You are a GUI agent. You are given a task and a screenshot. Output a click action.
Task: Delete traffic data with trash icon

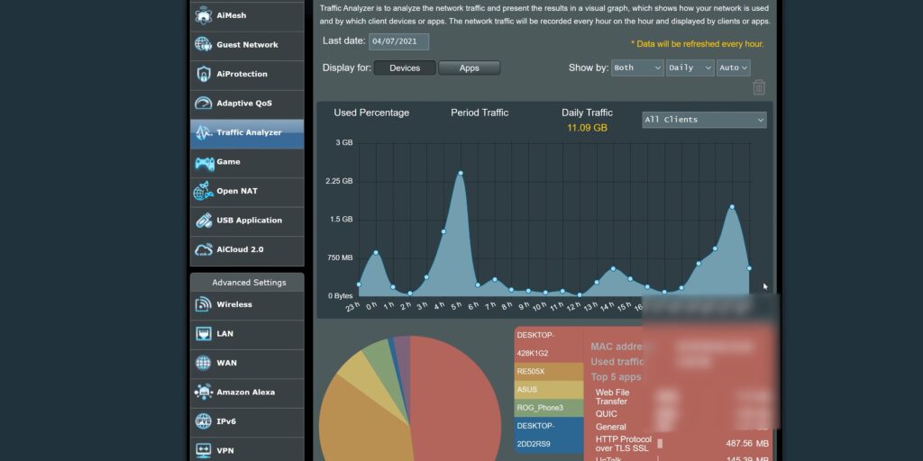[759, 87]
